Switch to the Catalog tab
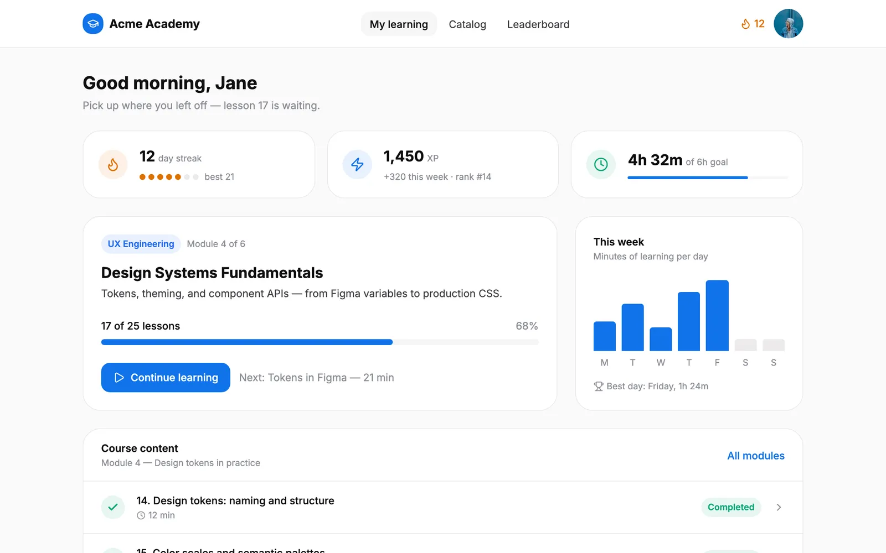 [467, 24]
